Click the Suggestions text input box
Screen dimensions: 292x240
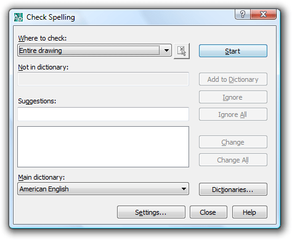[103, 114]
